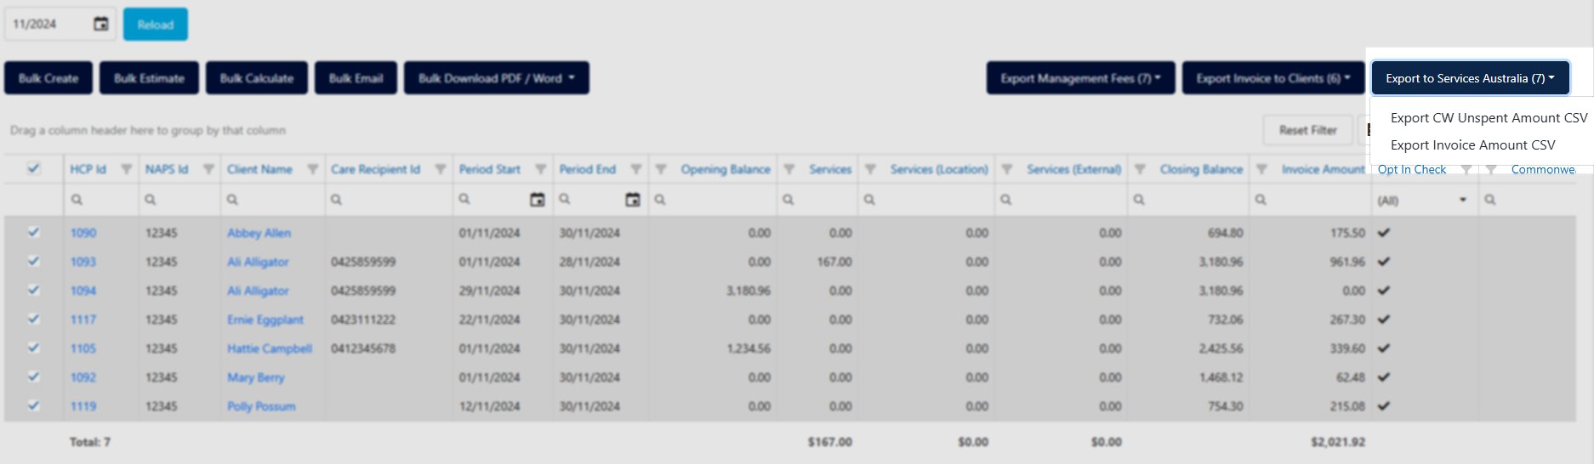
Task: Collapse Export to Services Australia (7) dropdown
Action: (x=1470, y=78)
